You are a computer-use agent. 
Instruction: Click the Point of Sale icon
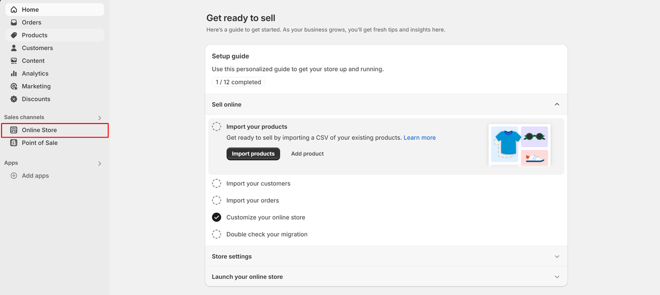coord(14,143)
